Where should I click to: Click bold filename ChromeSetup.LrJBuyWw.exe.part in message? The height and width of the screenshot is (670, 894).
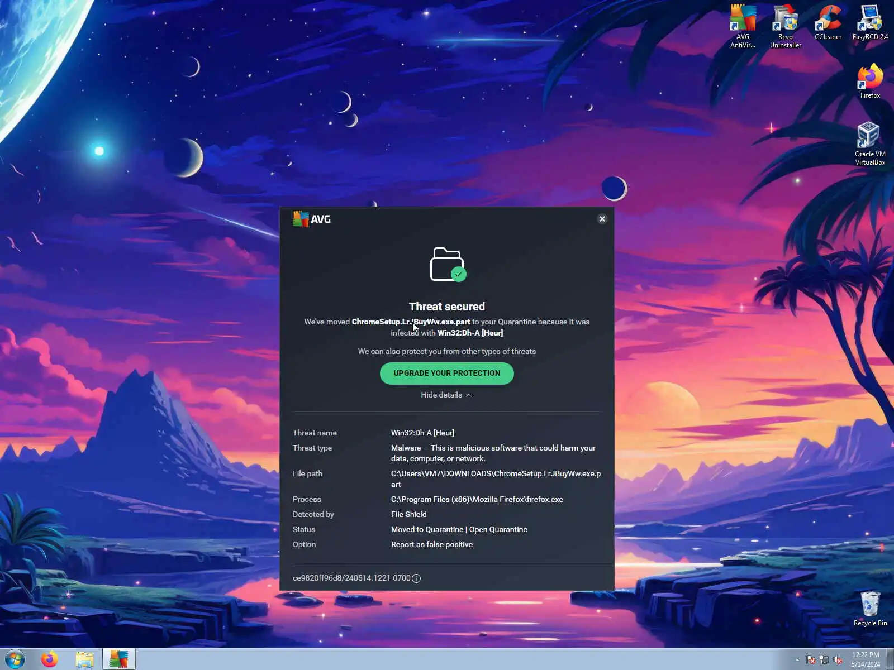[x=411, y=322]
